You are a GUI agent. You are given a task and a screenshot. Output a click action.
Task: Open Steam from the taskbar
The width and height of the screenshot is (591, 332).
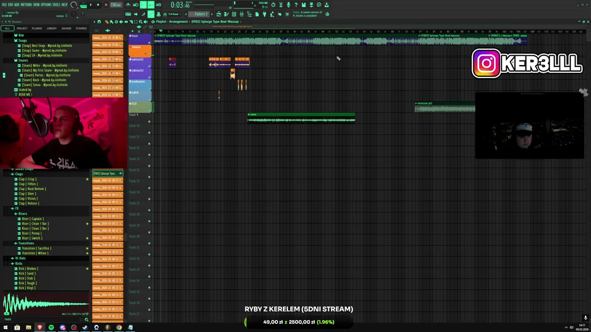click(85, 327)
